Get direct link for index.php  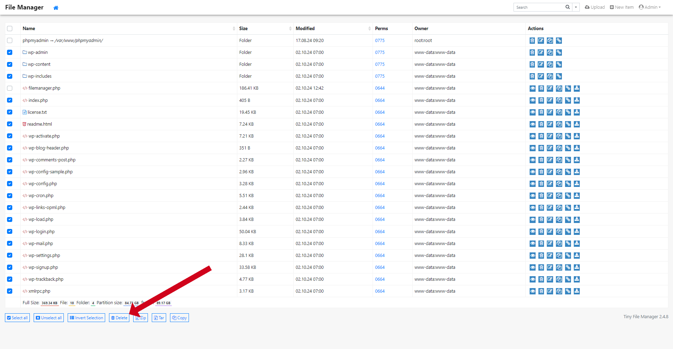568,100
